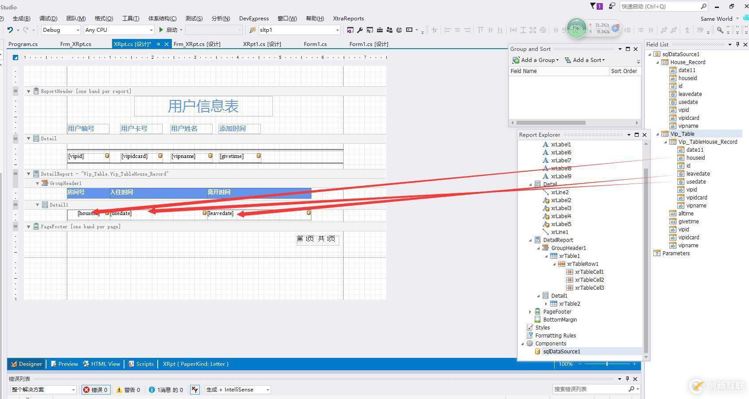Screen dimensions: 749x399
Task: Click smart tag icon on vipid field
Action: [107, 156]
